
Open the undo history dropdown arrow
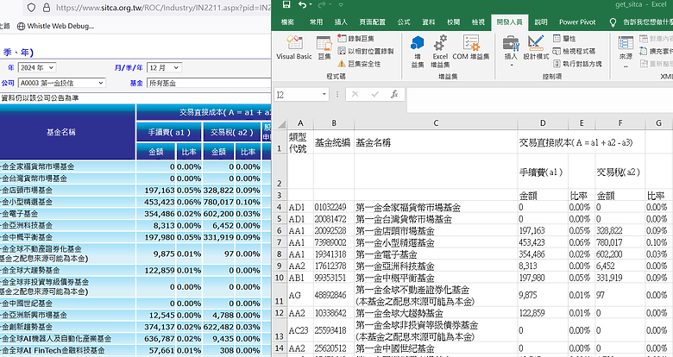pos(311,5)
